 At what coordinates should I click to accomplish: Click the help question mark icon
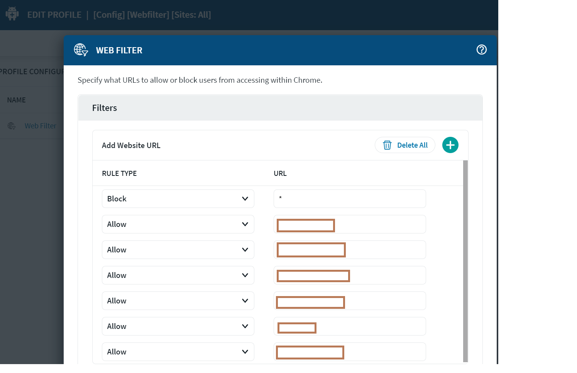[x=481, y=50]
